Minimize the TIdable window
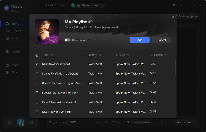 [x=187, y=5]
